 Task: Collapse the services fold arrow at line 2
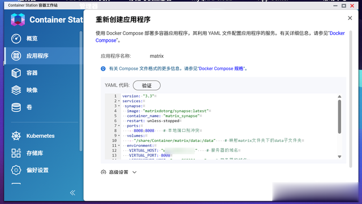coord(119,101)
